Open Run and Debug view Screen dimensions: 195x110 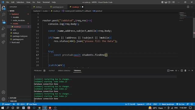pyautogui.click(x=3, y=28)
